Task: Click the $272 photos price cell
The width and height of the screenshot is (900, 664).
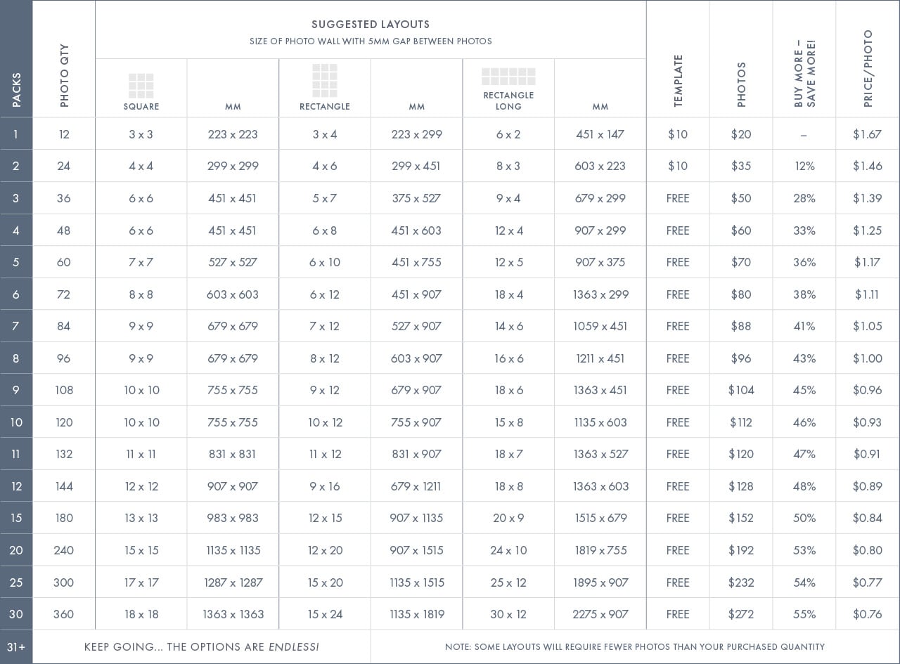Action: tap(741, 614)
